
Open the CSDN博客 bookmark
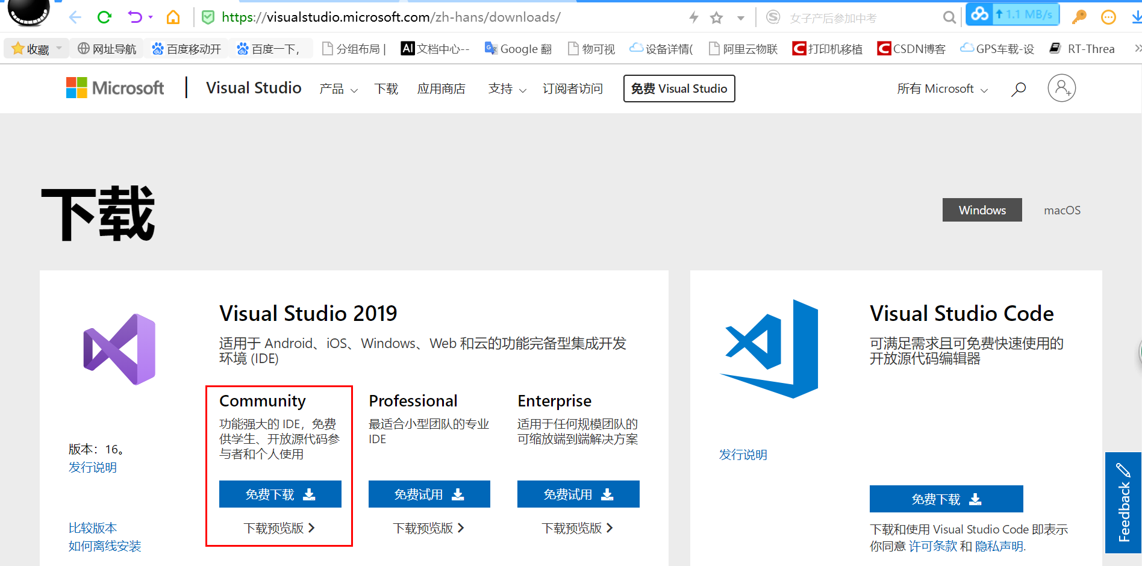(911, 49)
